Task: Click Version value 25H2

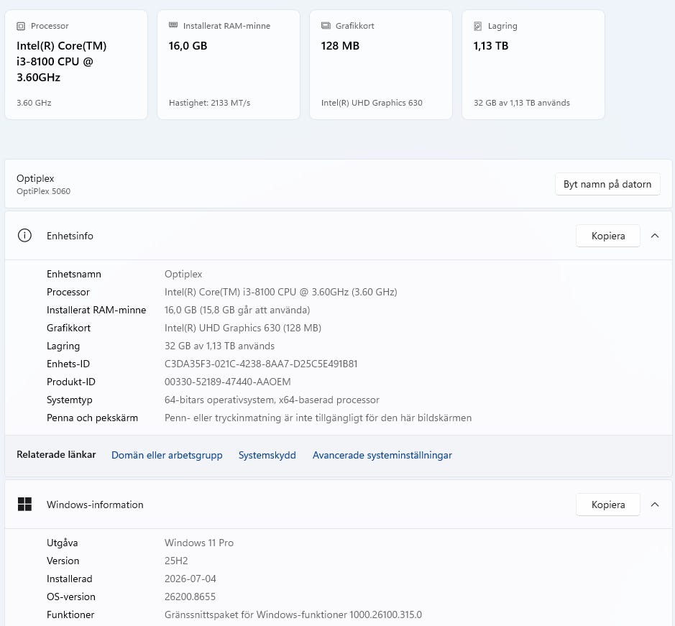Action: pos(176,561)
